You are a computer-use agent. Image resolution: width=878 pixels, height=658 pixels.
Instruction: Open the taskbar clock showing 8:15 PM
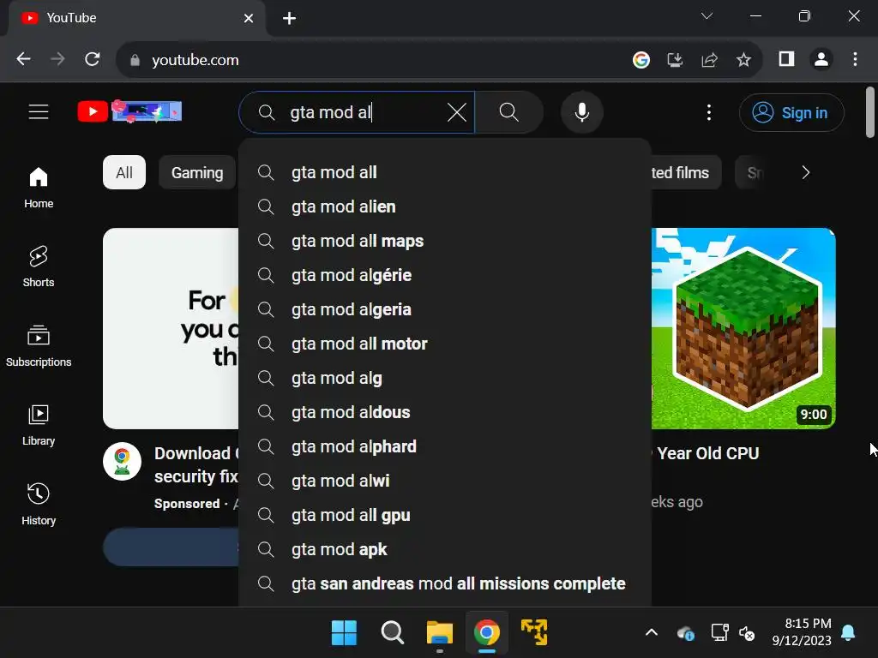point(803,632)
